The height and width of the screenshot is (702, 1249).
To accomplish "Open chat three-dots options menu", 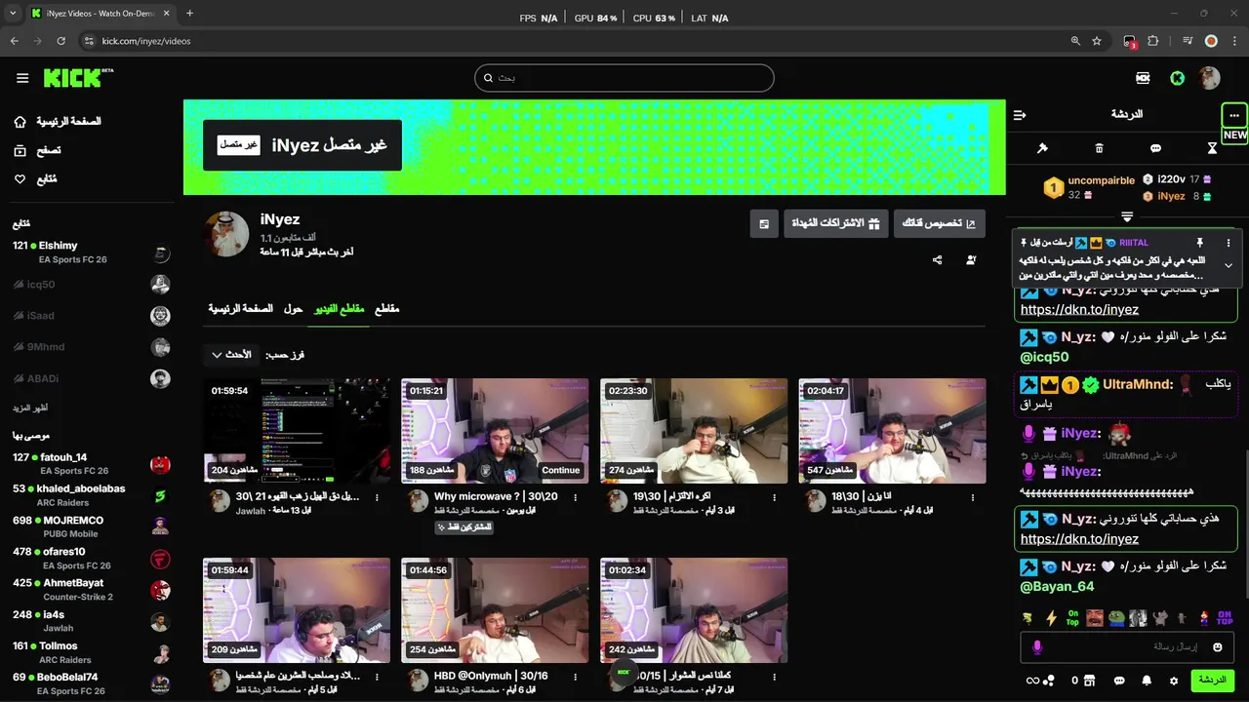I will click(x=1234, y=115).
